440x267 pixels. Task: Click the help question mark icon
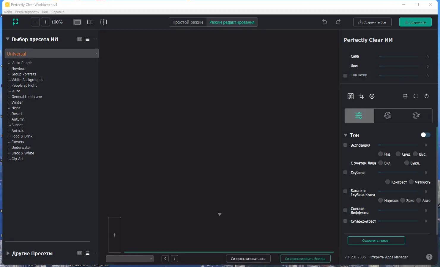pyautogui.click(x=429, y=257)
